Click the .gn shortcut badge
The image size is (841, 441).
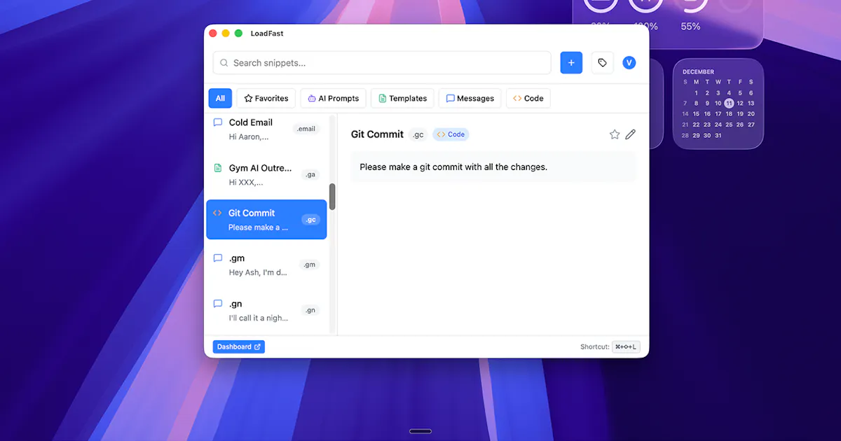tap(310, 310)
